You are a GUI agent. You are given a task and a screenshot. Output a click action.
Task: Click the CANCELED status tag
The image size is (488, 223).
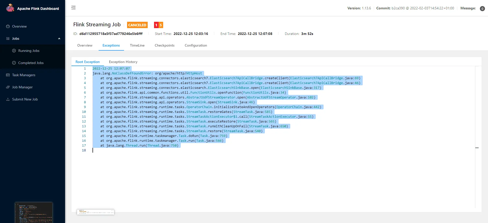(x=137, y=25)
